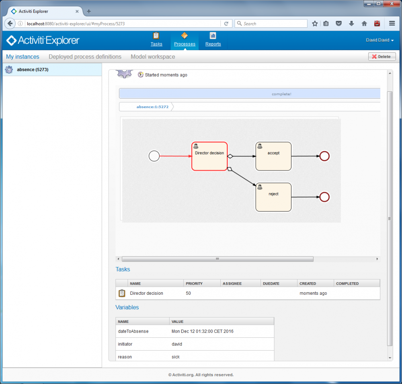Select the start event circle in diagram
The height and width of the screenshot is (384, 402).
pyautogui.click(x=154, y=156)
